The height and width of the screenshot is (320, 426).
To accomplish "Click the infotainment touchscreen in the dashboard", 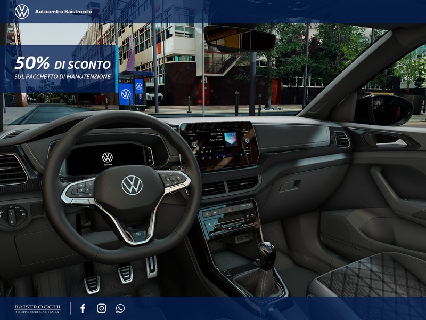I will click(219, 146).
